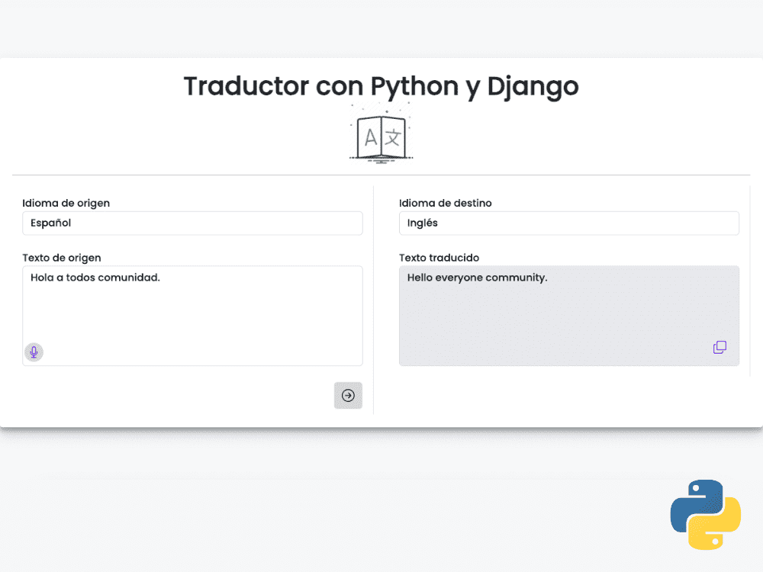Viewport: 763px width, 572px height.
Task: Click the circle-arrow translate icon
Action: 348,396
